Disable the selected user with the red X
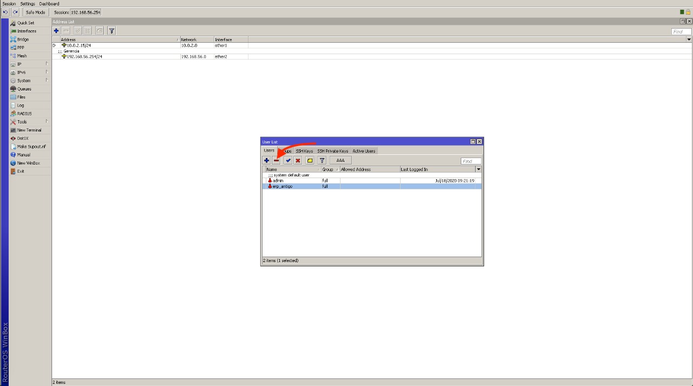The image size is (693, 386). tap(298, 160)
